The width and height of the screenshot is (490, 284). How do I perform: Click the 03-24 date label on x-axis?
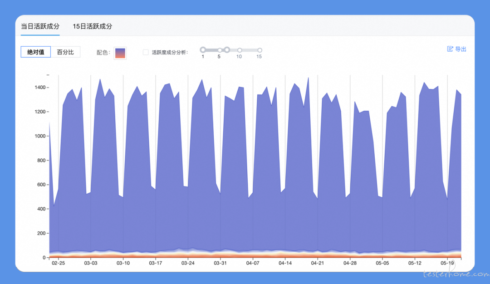(x=188, y=263)
